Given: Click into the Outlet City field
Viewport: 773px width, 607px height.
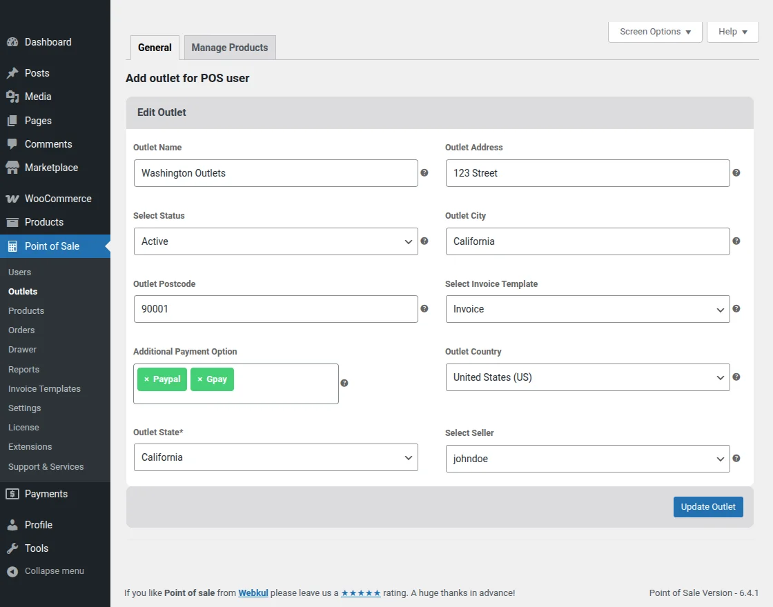Looking at the screenshot, I should tap(587, 241).
